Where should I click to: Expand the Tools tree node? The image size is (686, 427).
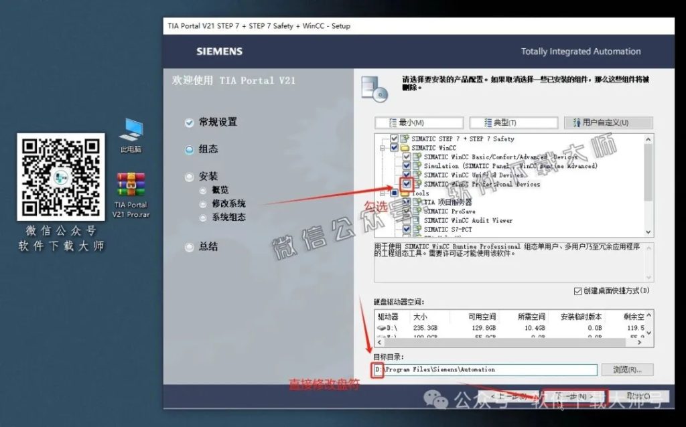383,193
